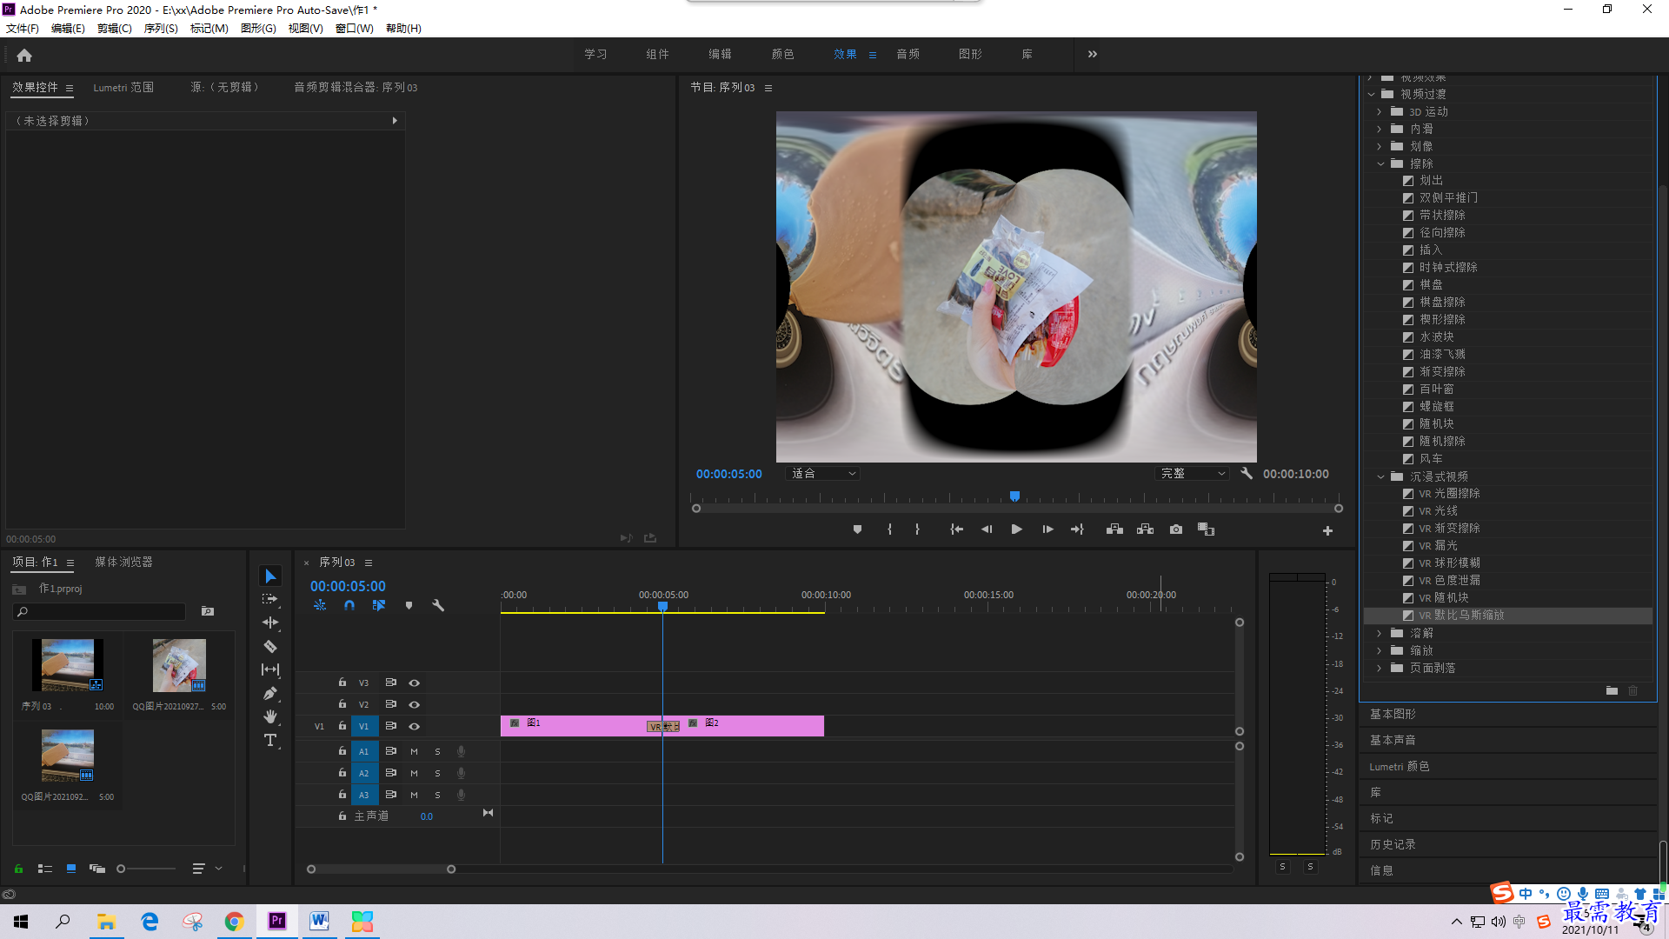Click the Home icon in the workspace bar
This screenshot has width=1669, height=939.
coord(24,55)
